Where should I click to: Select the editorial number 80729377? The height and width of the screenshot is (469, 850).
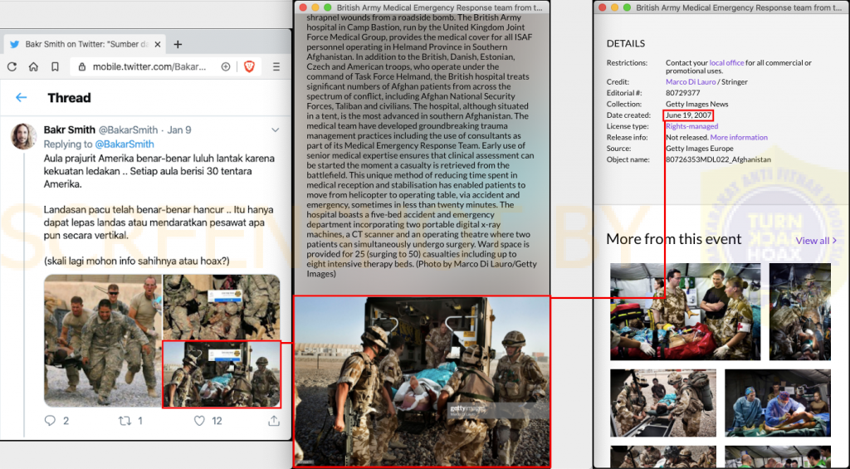pyautogui.click(x=682, y=93)
